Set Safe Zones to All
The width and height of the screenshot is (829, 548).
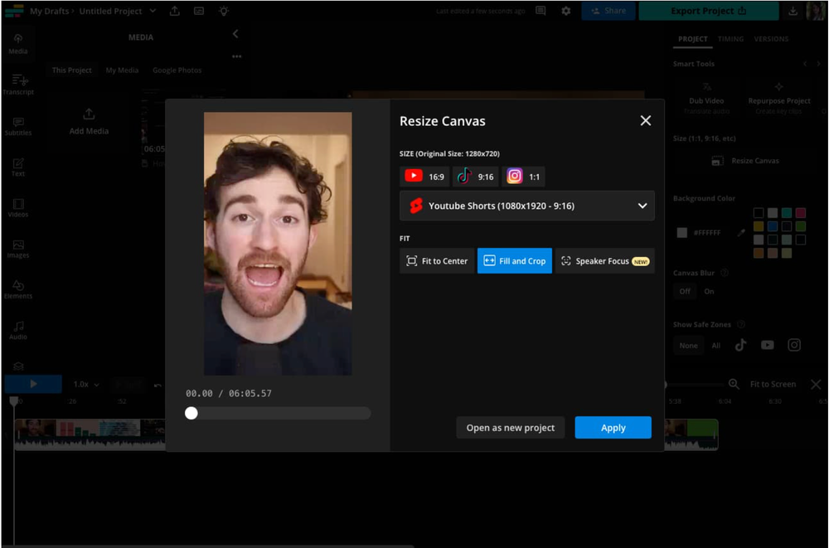tap(716, 345)
